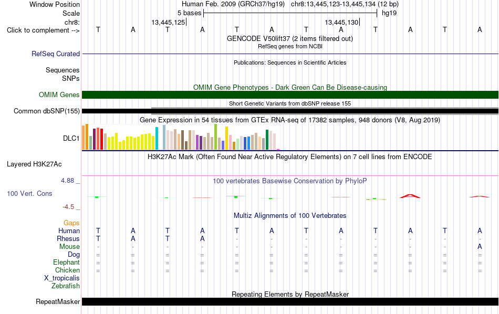Click the Human species row label
This screenshot has width=499, height=314.
[x=69, y=231]
